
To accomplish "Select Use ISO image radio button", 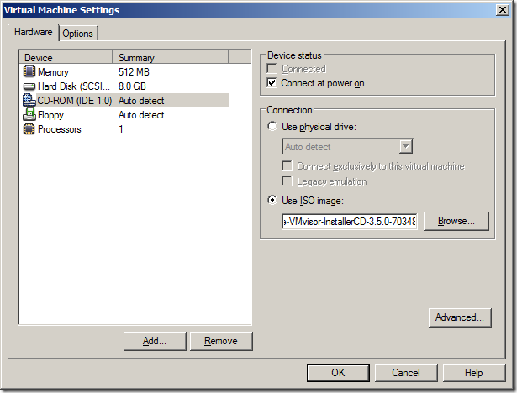I will click(x=272, y=200).
